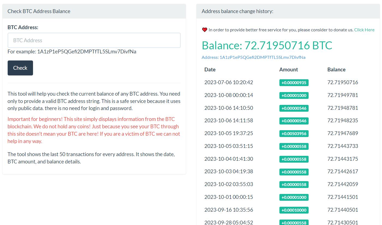Select balance value 72.71440501
This screenshot has height=225, width=382.
[343, 210]
